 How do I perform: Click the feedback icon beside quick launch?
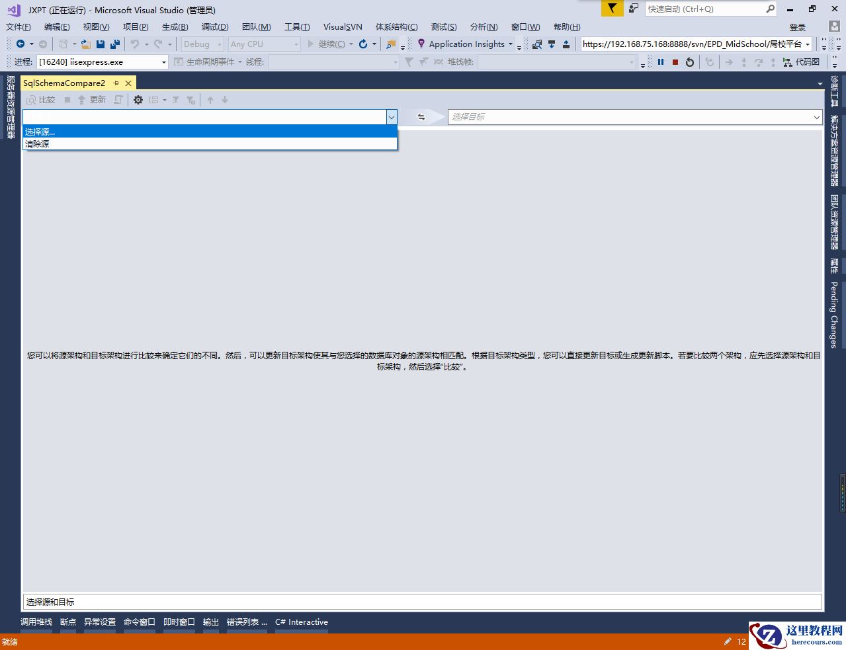pos(634,9)
